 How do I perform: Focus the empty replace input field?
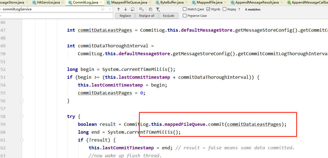coord(56,16)
